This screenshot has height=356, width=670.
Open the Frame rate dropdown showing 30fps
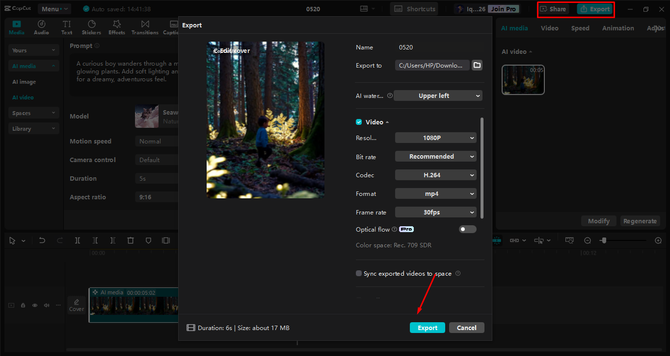coord(435,212)
